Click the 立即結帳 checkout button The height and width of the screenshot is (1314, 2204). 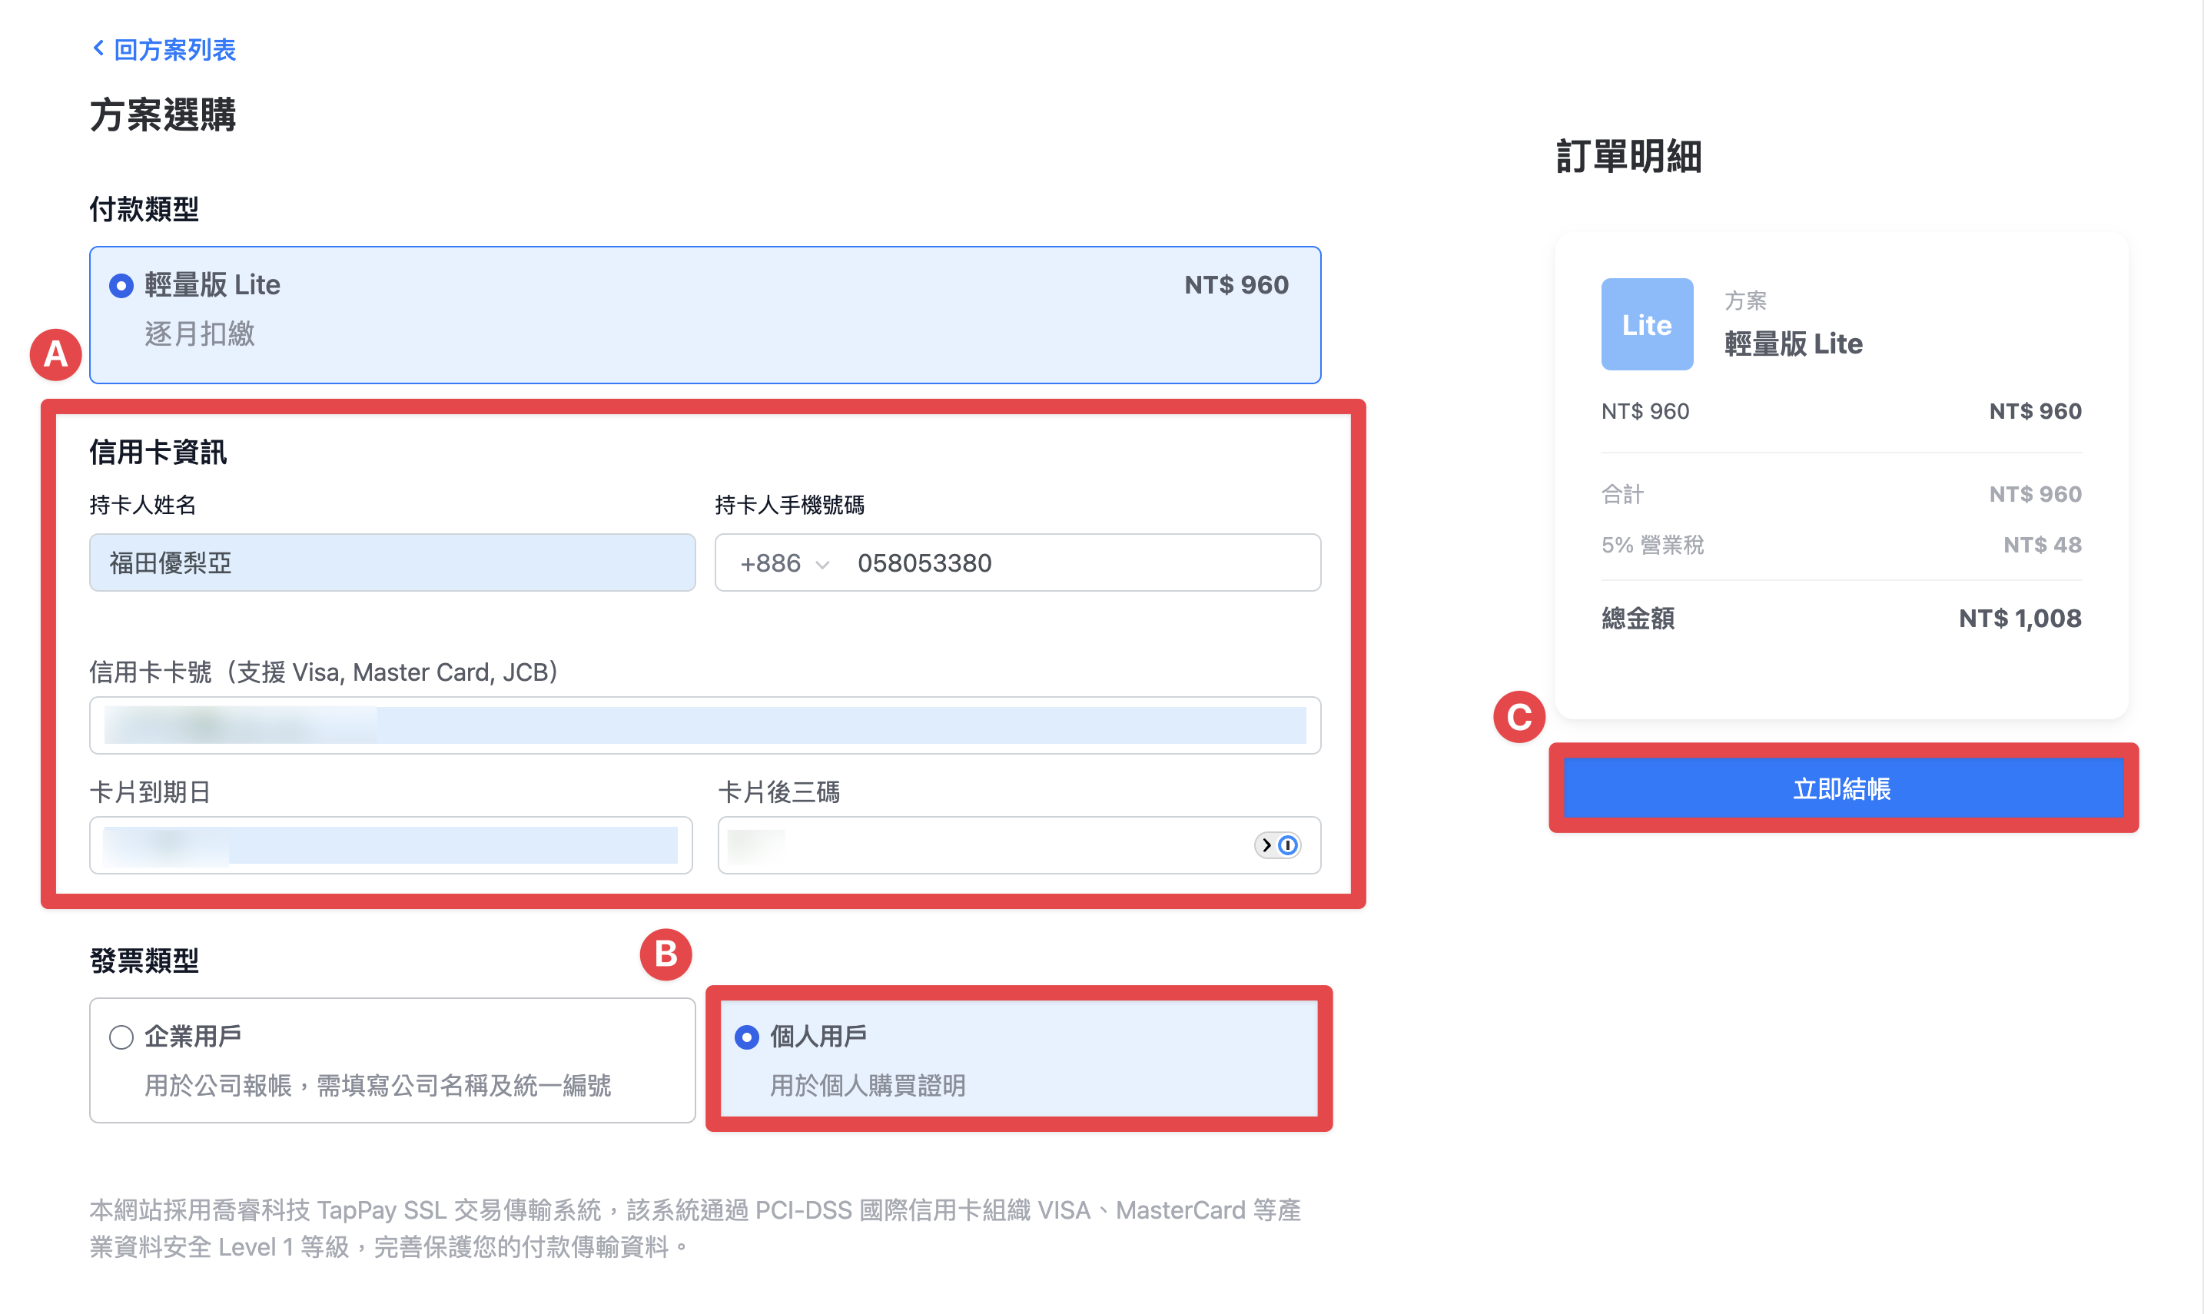(1843, 788)
